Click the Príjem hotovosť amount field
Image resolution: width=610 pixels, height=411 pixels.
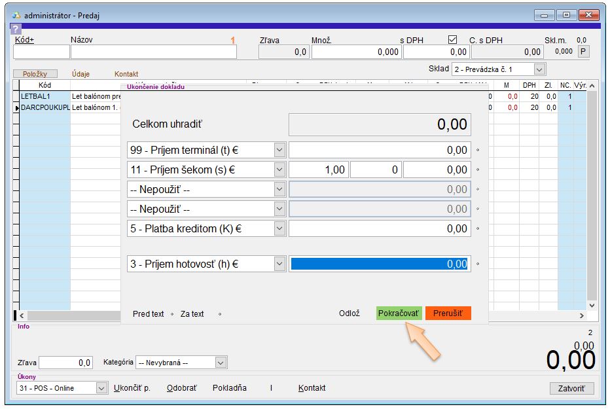tap(380, 264)
